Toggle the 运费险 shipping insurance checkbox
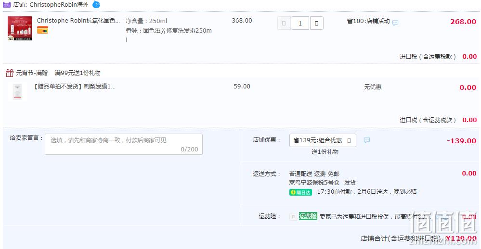Image resolution: width=481 pixels, height=249 pixels. coord(293,217)
